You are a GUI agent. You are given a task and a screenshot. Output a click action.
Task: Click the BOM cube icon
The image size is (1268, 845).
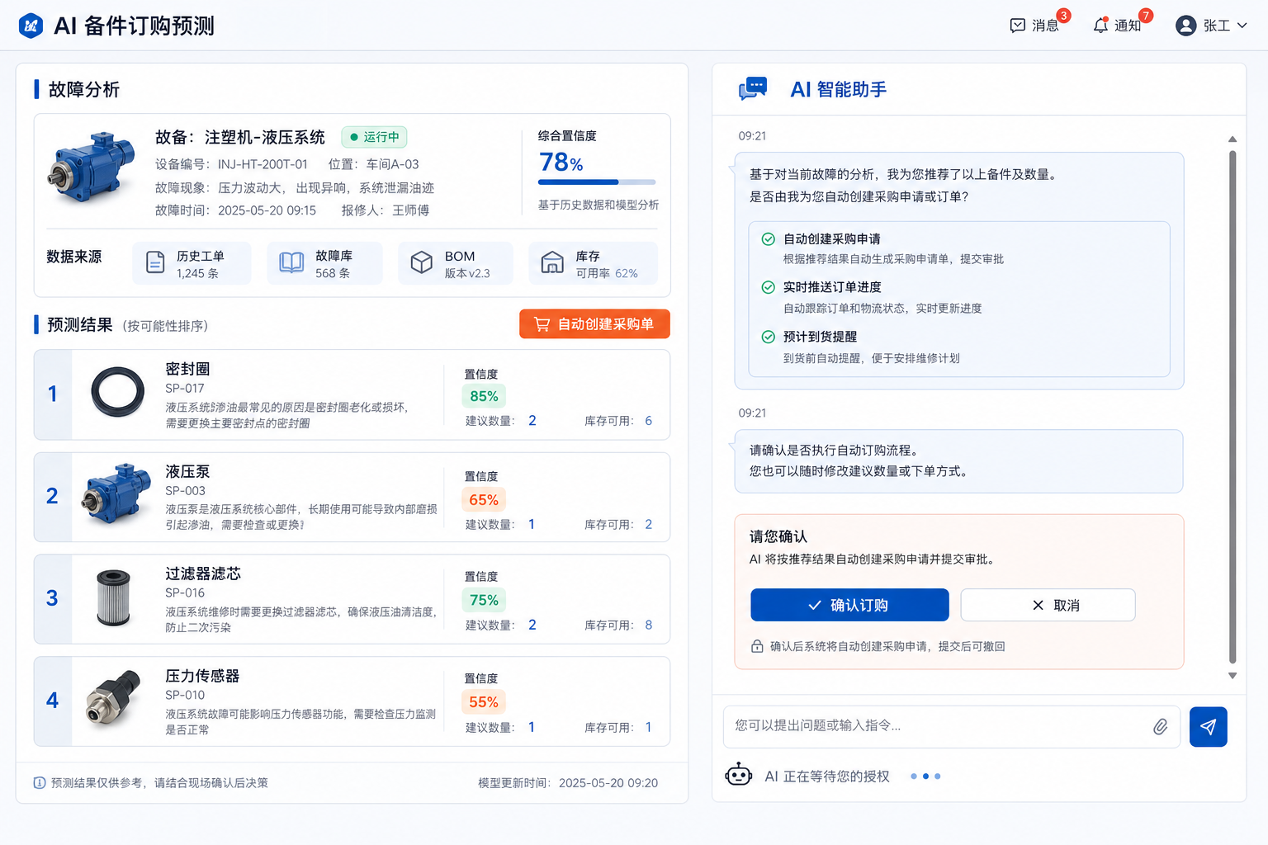pyautogui.click(x=422, y=262)
